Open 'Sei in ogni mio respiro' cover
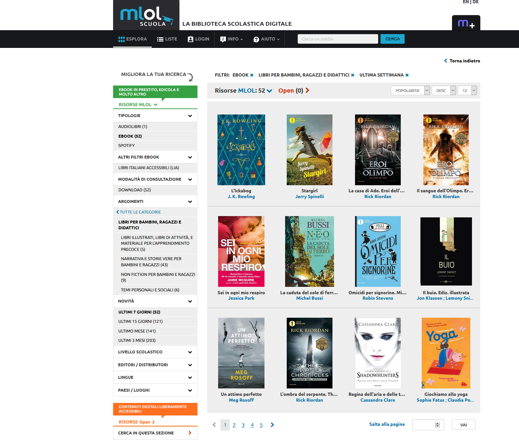 pos(241,251)
